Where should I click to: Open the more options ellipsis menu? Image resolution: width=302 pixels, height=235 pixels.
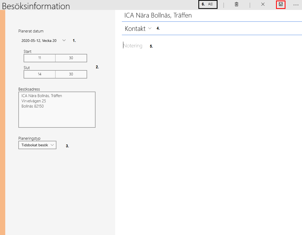296,5
